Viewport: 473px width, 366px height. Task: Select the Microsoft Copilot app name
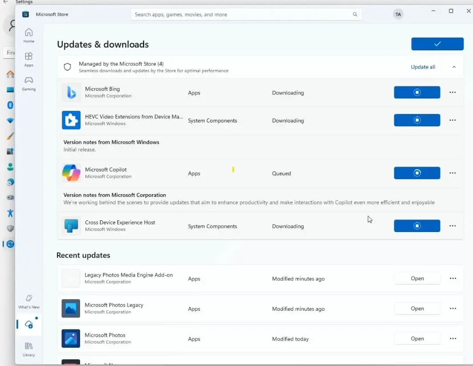click(x=105, y=170)
